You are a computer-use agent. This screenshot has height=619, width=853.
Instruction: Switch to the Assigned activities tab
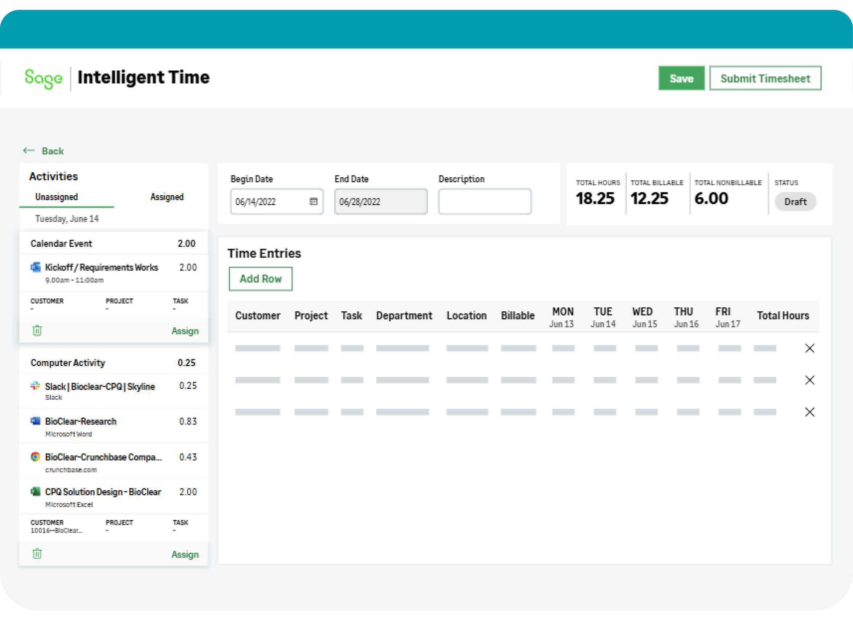click(x=167, y=197)
